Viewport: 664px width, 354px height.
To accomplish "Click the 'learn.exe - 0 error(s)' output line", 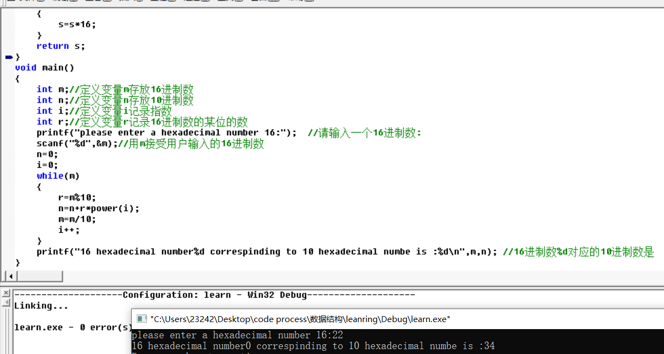I will pyautogui.click(x=73, y=327).
